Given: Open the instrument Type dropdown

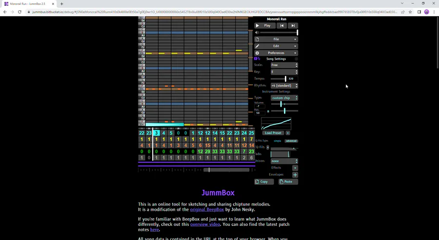Looking at the screenshot, I should (x=284, y=98).
